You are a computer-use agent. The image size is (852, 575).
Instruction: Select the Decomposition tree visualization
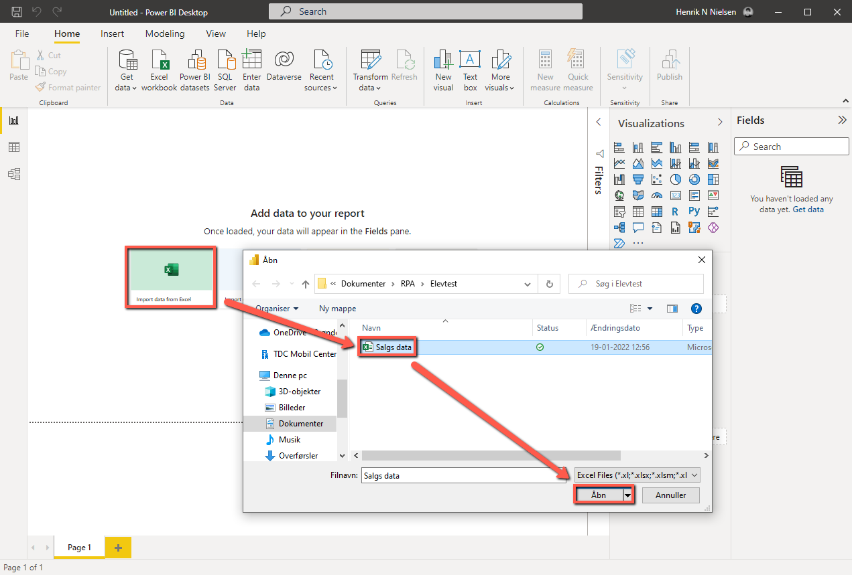tap(619, 228)
